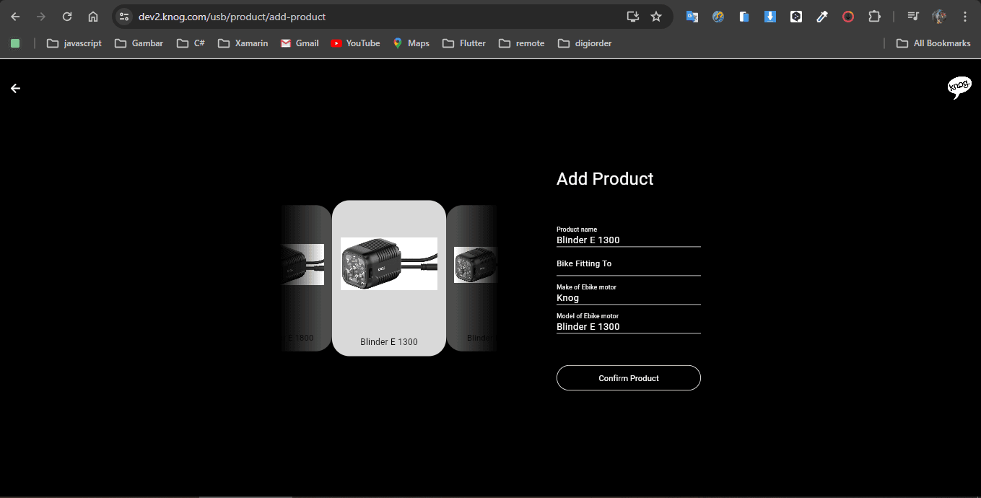The image size is (981, 498).
Task: Open the browser home page
Action: coord(93,17)
